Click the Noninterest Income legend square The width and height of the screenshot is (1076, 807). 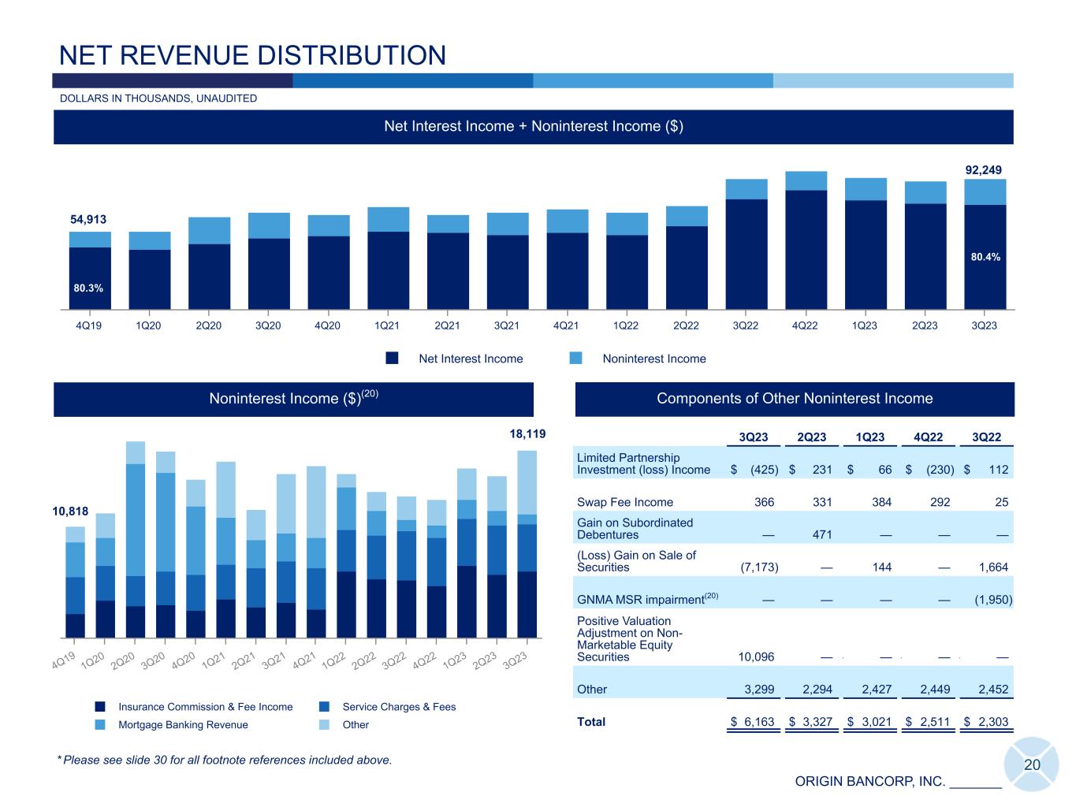tap(575, 359)
